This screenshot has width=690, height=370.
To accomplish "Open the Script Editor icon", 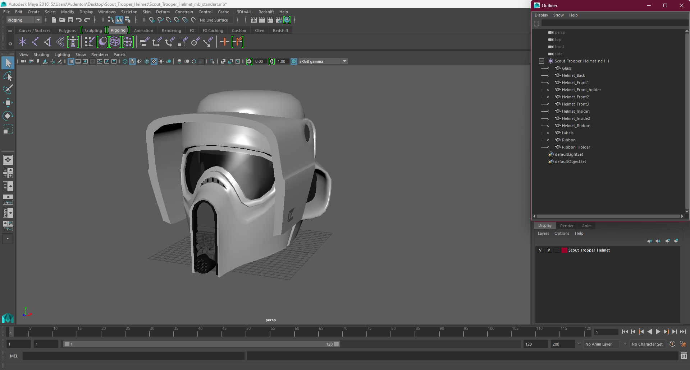I will tap(684, 356).
